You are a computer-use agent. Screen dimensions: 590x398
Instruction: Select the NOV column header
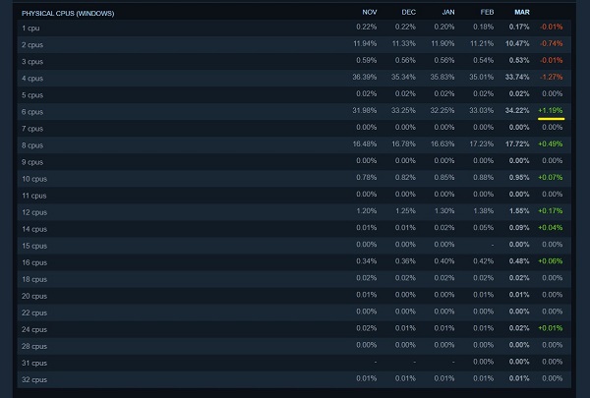(x=369, y=12)
